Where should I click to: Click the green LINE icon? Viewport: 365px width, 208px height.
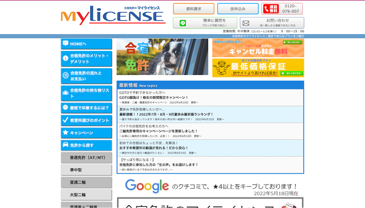(x=183, y=23)
